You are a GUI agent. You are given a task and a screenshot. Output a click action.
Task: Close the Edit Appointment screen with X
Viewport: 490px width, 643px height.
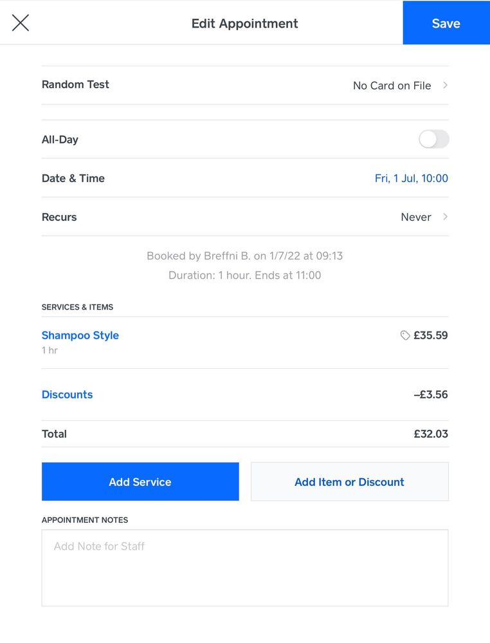[21, 23]
